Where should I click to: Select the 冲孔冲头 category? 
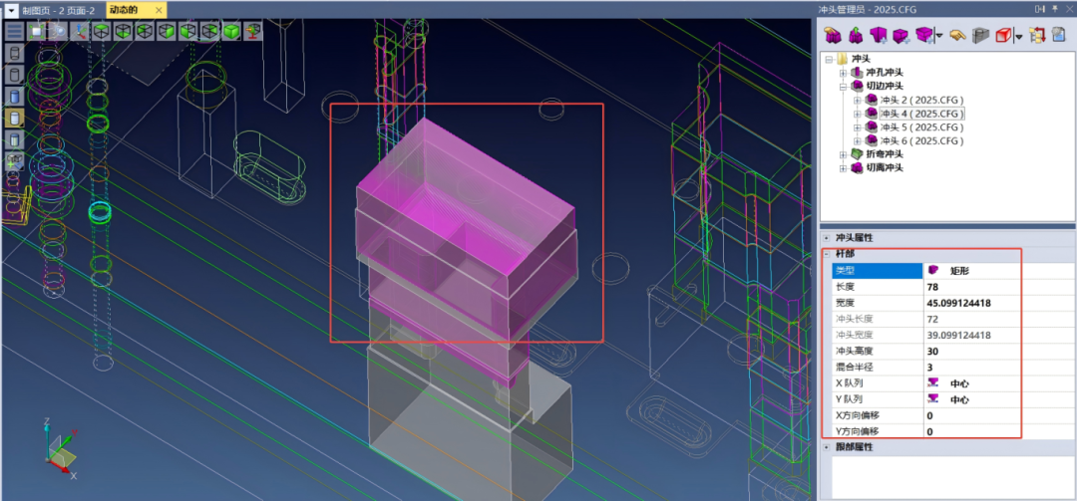click(885, 73)
